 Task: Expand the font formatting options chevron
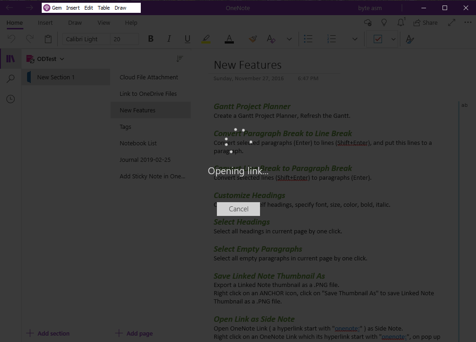click(289, 39)
